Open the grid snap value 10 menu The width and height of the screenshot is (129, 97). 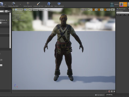click(96, 9)
